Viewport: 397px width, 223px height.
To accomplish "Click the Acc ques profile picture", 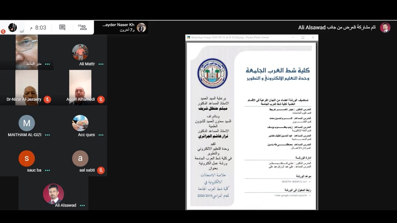I will point(80,123).
